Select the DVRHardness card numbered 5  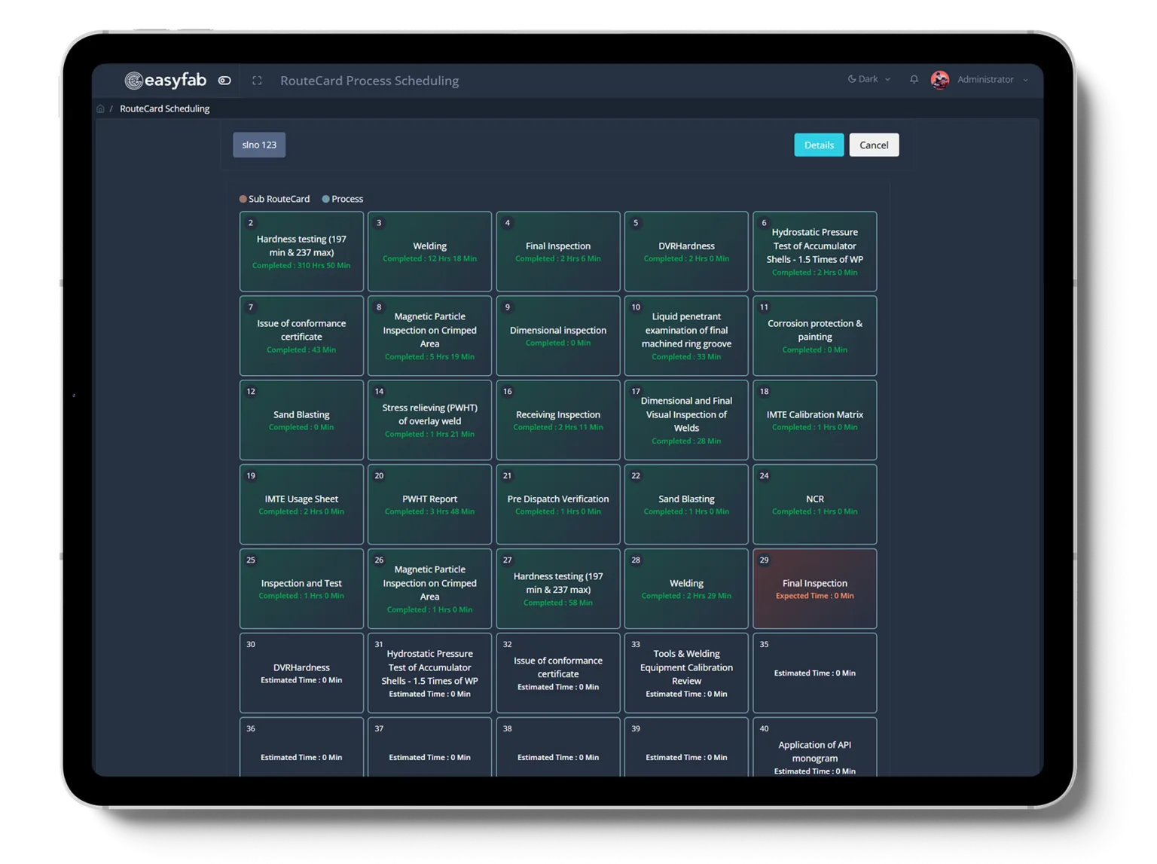[x=686, y=252]
